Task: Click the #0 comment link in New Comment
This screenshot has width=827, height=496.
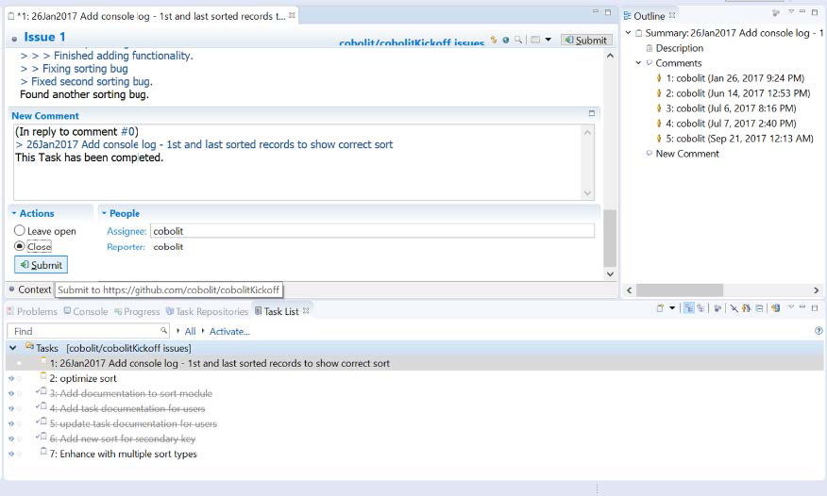Action: click(127, 132)
